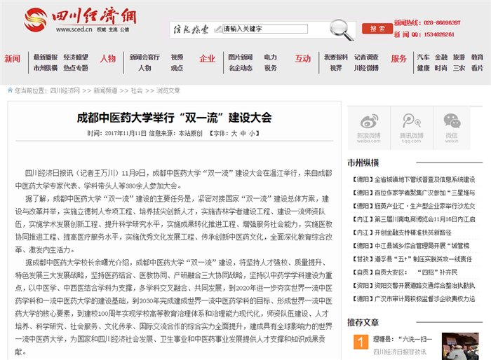Click the magnifying glass search icon

click(x=342, y=28)
